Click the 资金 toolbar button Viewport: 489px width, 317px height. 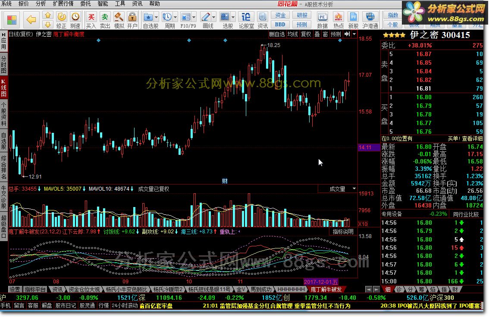tap(280, 15)
